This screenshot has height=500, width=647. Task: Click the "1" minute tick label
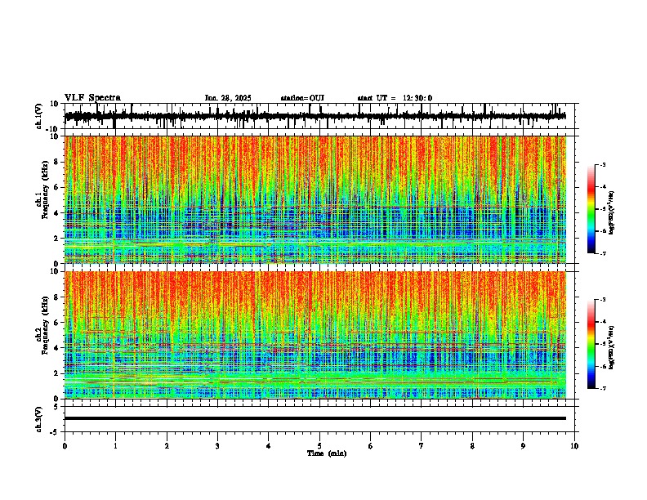pyautogui.click(x=115, y=446)
